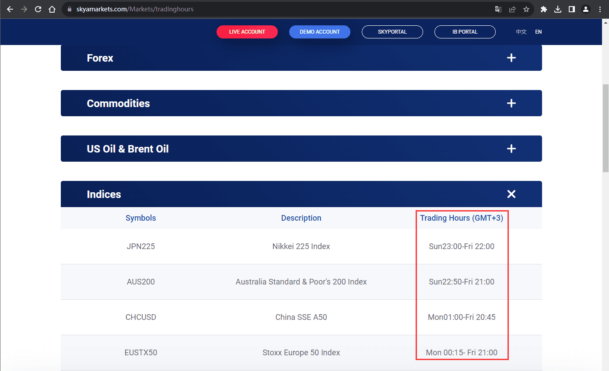Expand the Commodities section plus icon
This screenshot has height=371, width=609.
[511, 103]
